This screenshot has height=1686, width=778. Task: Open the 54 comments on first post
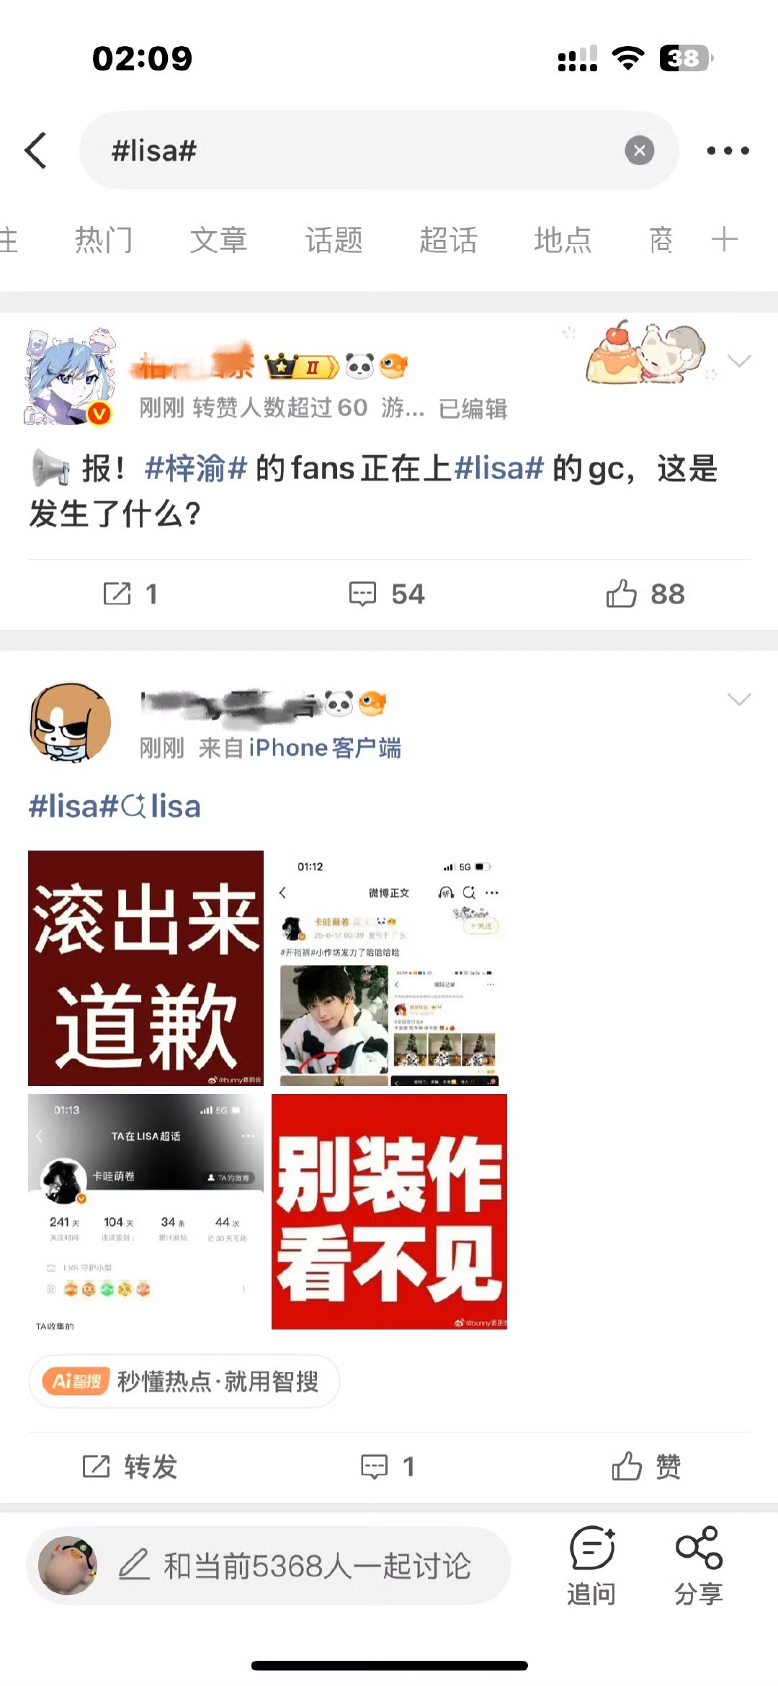[x=387, y=594]
